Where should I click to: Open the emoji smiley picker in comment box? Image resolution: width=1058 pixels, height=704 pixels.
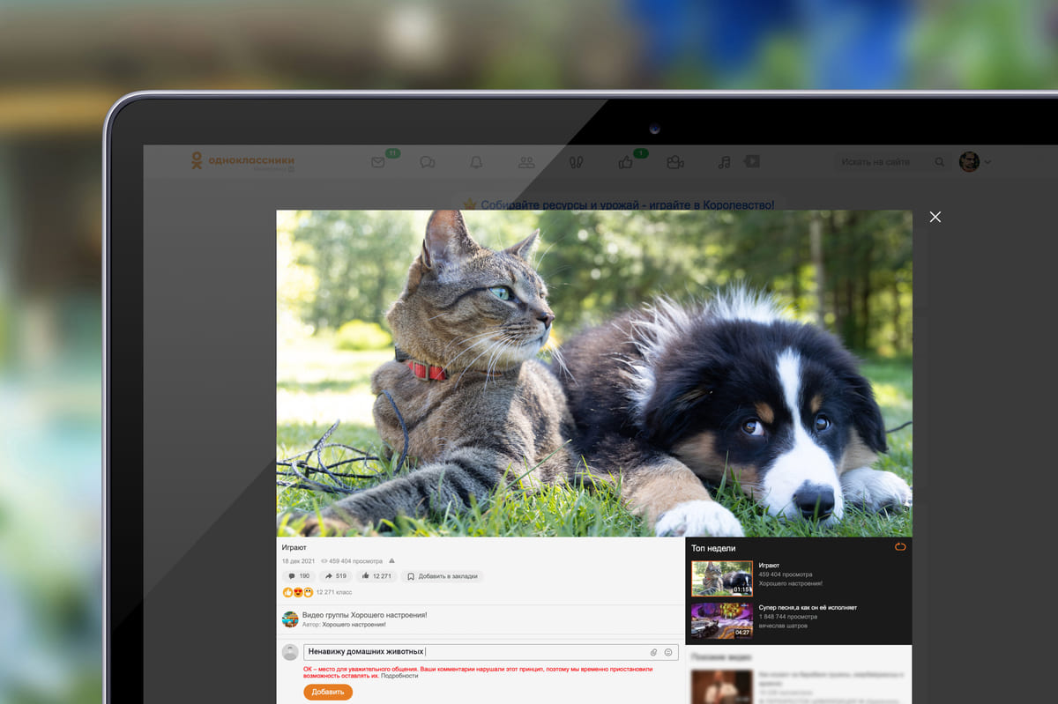click(x=668, y=652)
